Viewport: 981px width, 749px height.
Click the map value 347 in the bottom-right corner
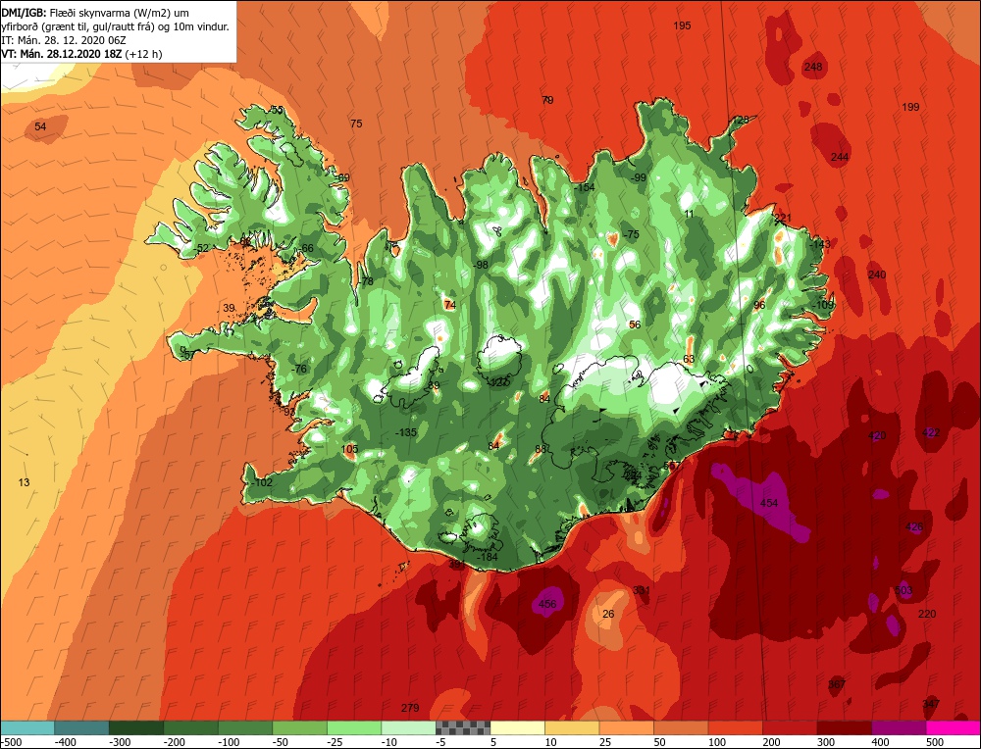pos(931,704)
